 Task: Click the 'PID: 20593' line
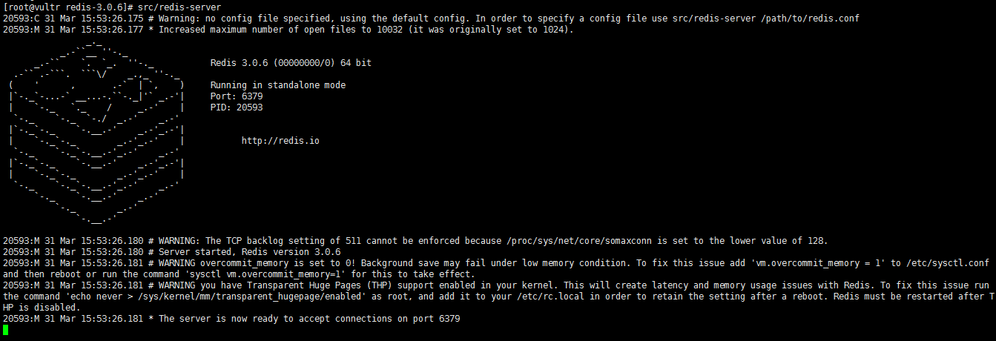[x=237, y=107]
